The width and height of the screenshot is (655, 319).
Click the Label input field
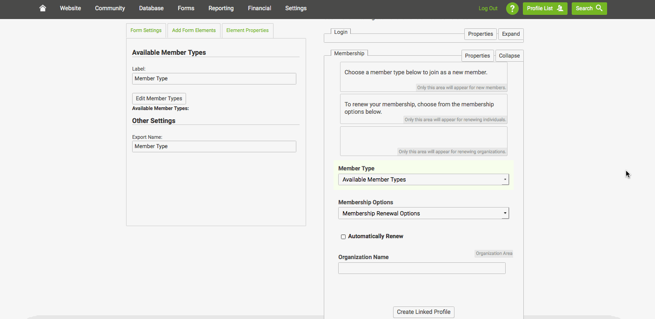(214, 78)
